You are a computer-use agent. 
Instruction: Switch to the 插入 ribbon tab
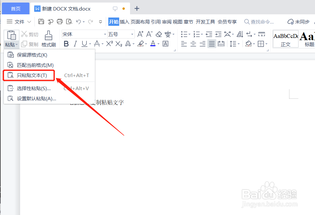[125, 22]
